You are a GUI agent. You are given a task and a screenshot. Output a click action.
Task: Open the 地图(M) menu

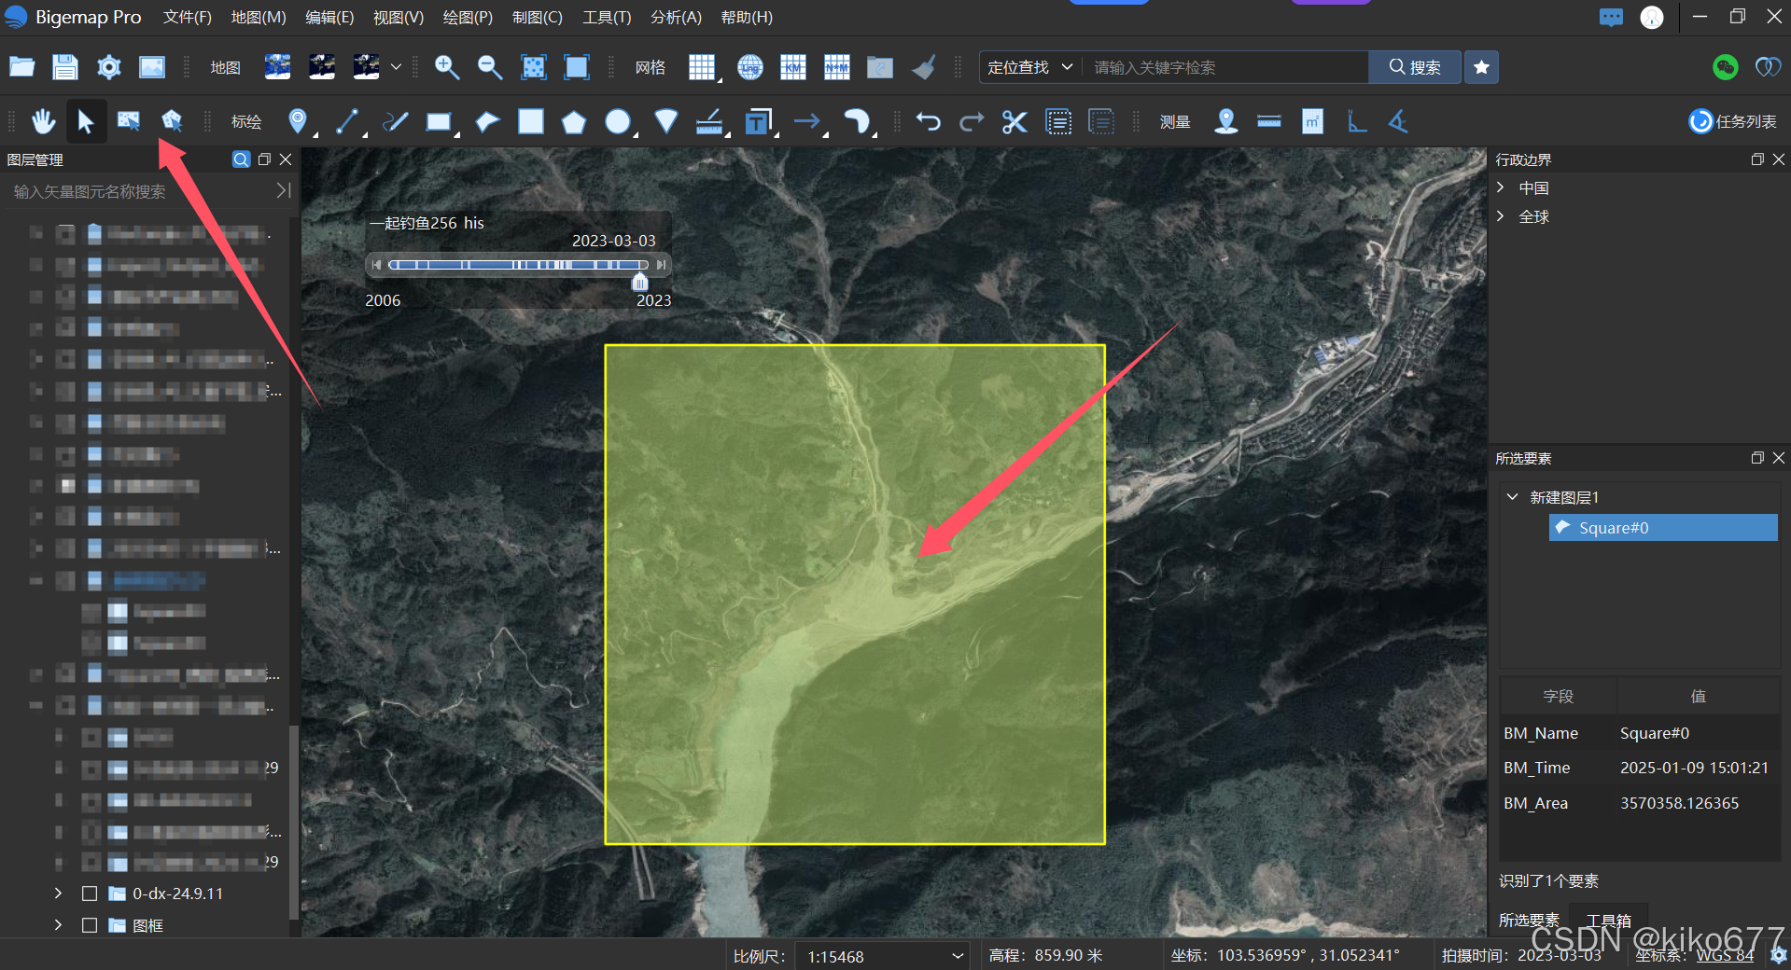(x=259, y=17)
